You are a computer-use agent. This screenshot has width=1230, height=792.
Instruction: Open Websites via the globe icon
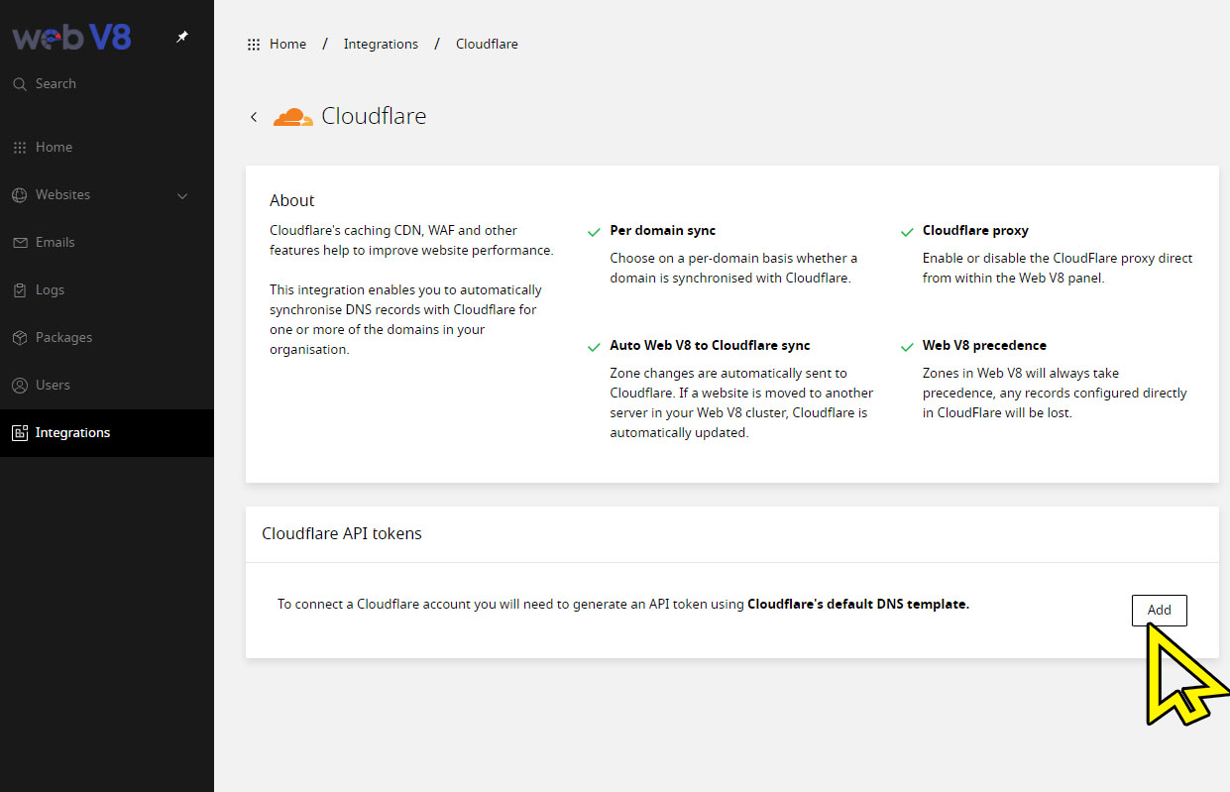19,195
